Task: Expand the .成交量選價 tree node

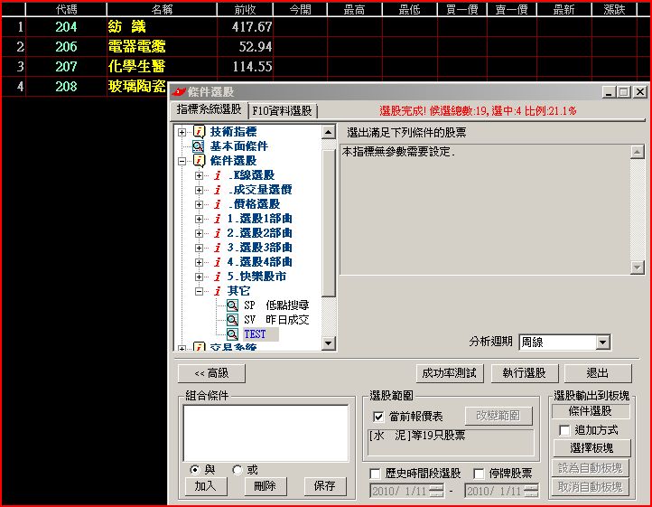Action: tap(200, 190)
